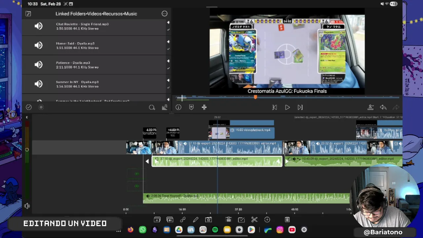The width and height of the screenshot is (423, 238).
Task: Select the scissors split tool
Action: click(x=254, y=219)
